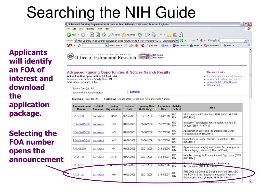
Task: Open the Search Web dropdown arrow
Action: [x=121, y=45]
